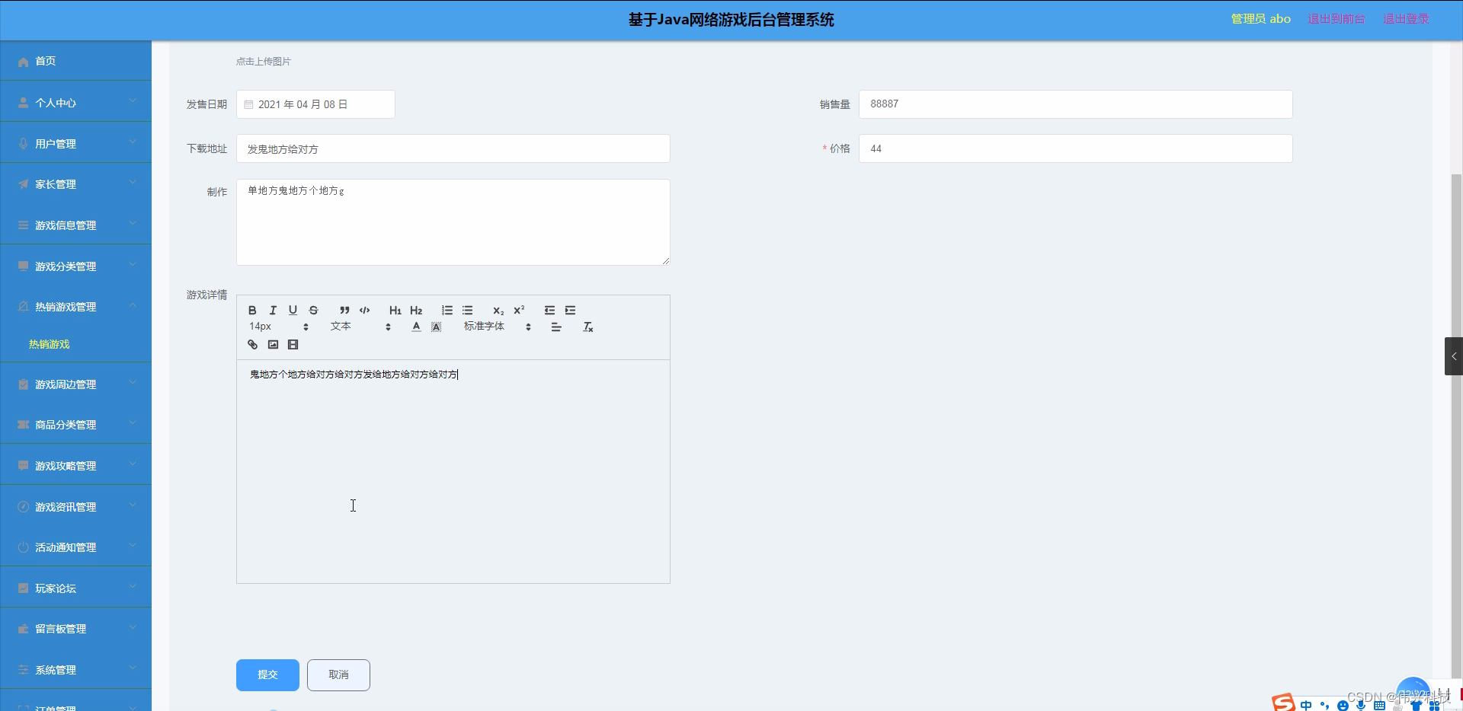Screen dimensions: 1463x711
Task: Activate Sogou voice input microphone
Action: click(x=1361, y=706)
